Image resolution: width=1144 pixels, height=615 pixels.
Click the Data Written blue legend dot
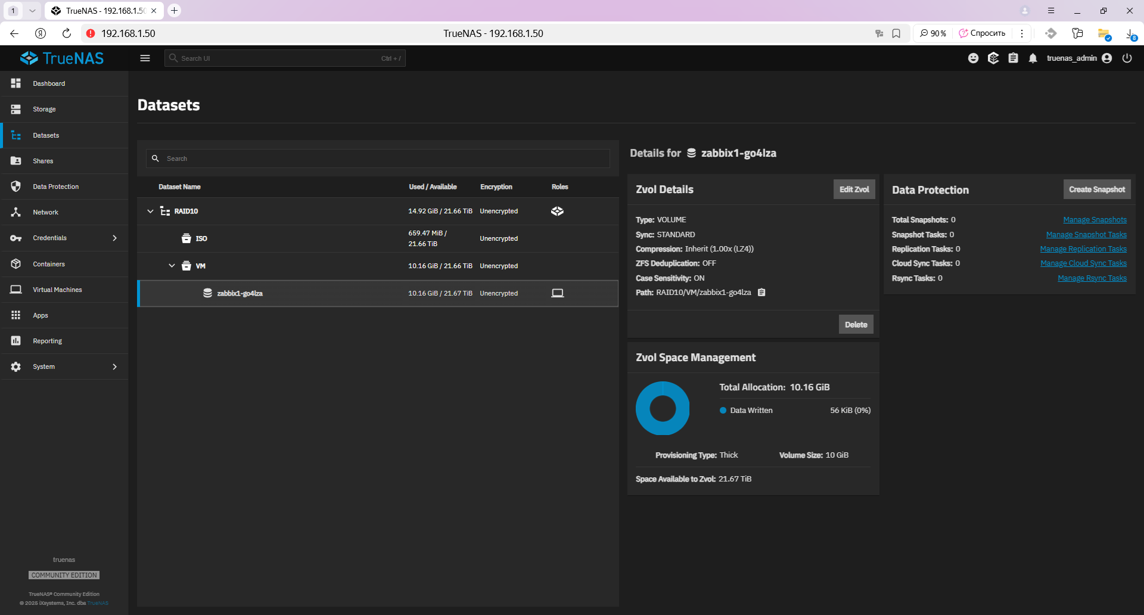723,411
